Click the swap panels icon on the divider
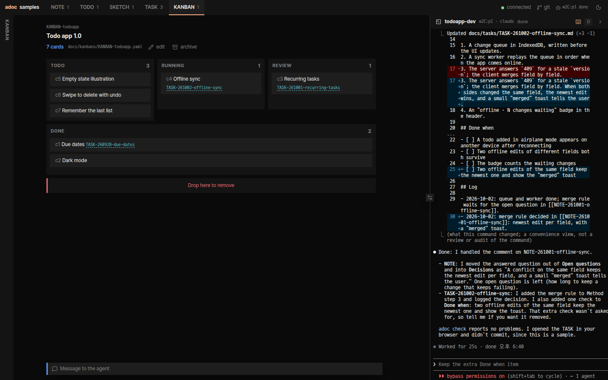 (429, 197)
